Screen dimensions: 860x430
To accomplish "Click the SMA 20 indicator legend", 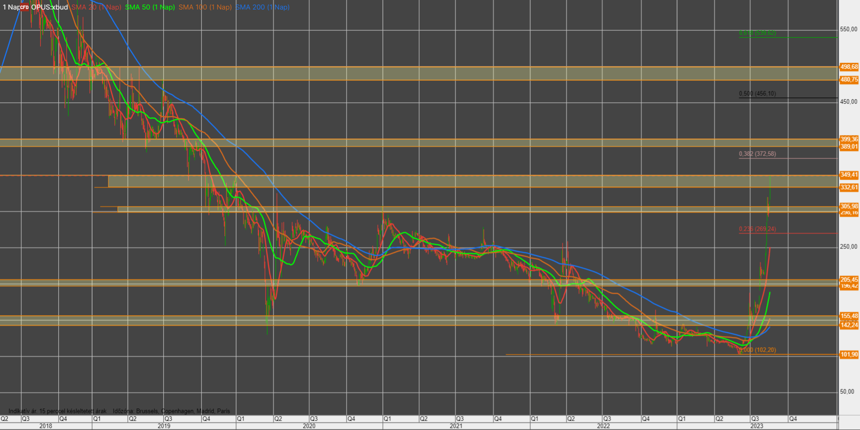I will [96, 7].
